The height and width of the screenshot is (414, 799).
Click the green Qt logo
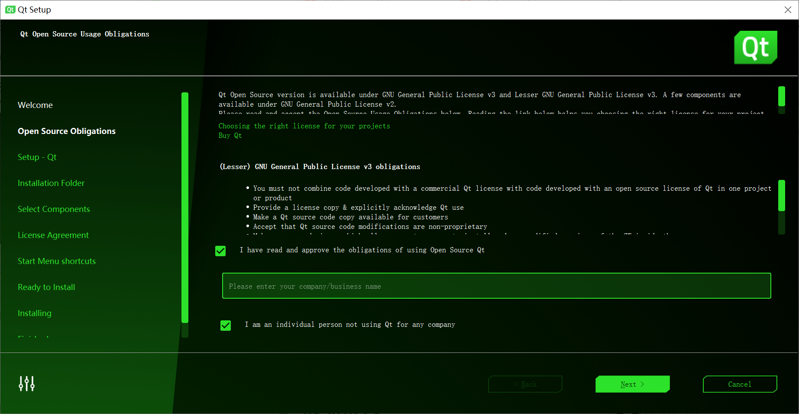pyautogui.click(x=756, y=47)
